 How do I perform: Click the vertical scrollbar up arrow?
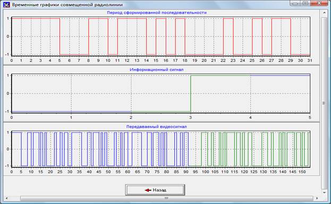click(x=324, y=13)
